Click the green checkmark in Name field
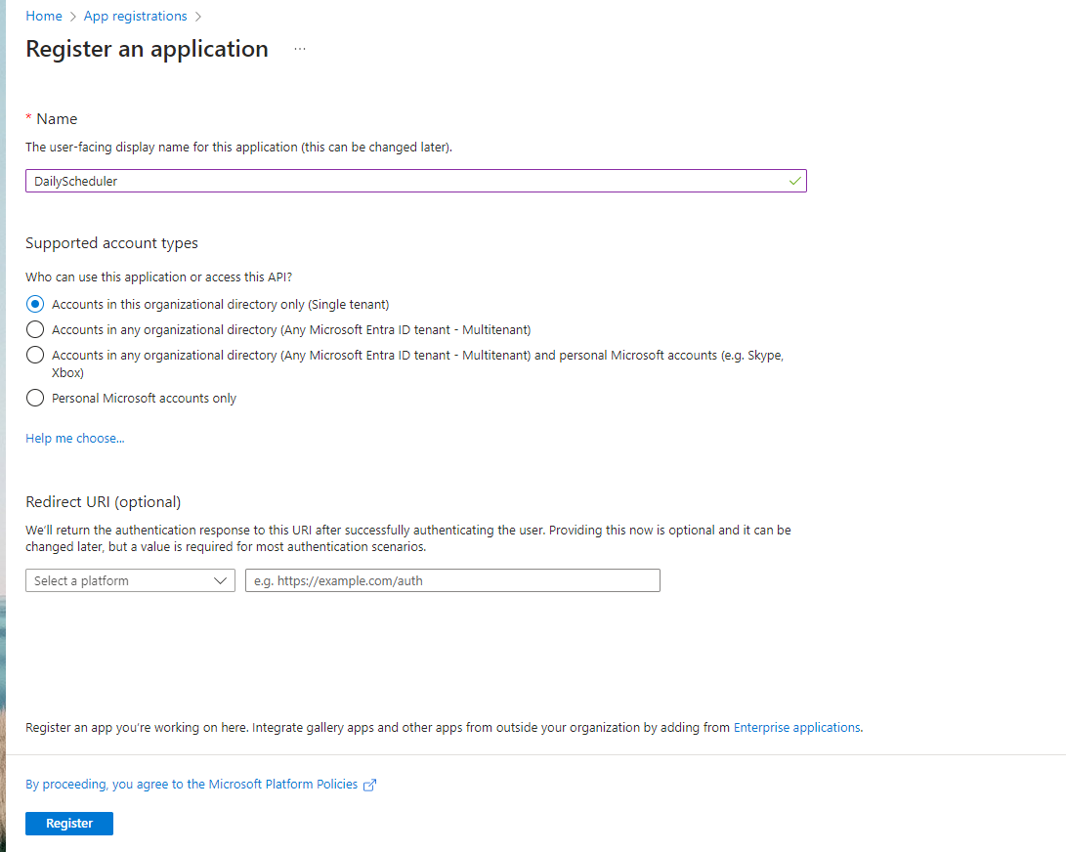 [x=794, y=181]
